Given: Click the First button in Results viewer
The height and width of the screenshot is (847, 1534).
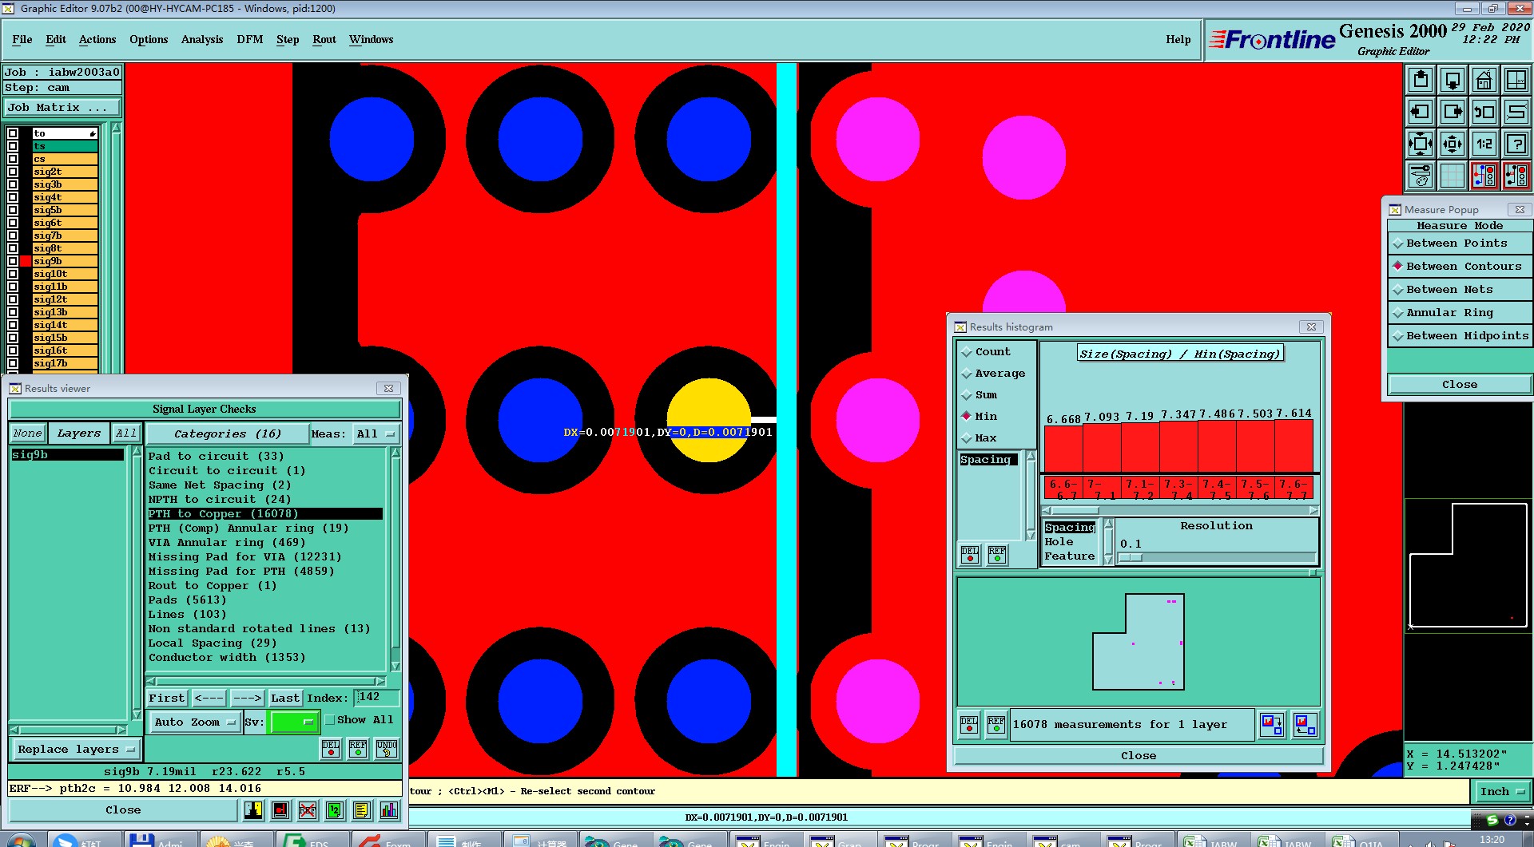Looking at the screenshot, I should [166, 699].
